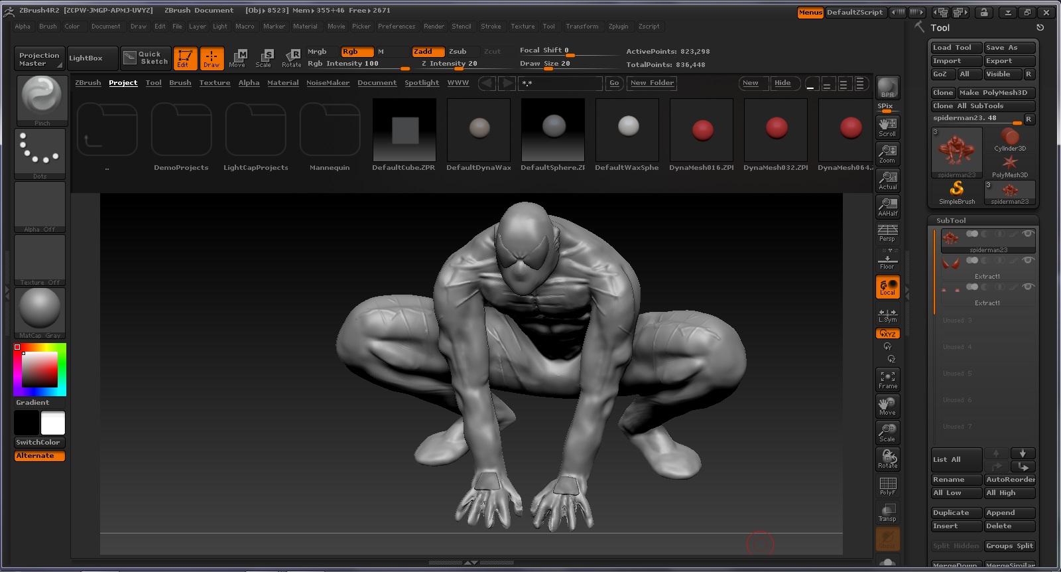Collapse the SubTool section header
The height and width of the screenshot is (572, 1061).
[x=951, y=220]
